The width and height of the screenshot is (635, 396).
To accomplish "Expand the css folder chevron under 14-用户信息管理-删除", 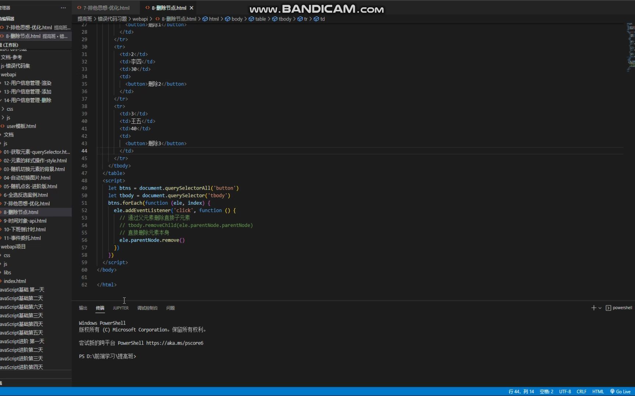I will (x=3, y=109).
